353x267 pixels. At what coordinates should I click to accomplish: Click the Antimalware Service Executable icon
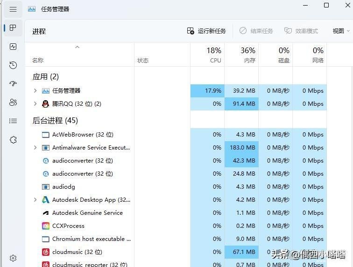click(x=46, y=148)
